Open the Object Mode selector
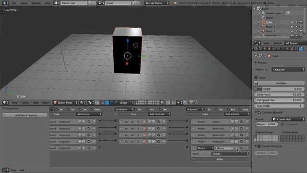Image resolution: width=307 pixels, height=173 pixels. [65, 102]
